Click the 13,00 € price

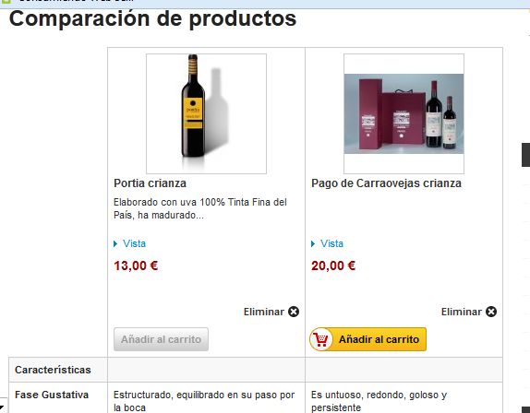[136, 265]
